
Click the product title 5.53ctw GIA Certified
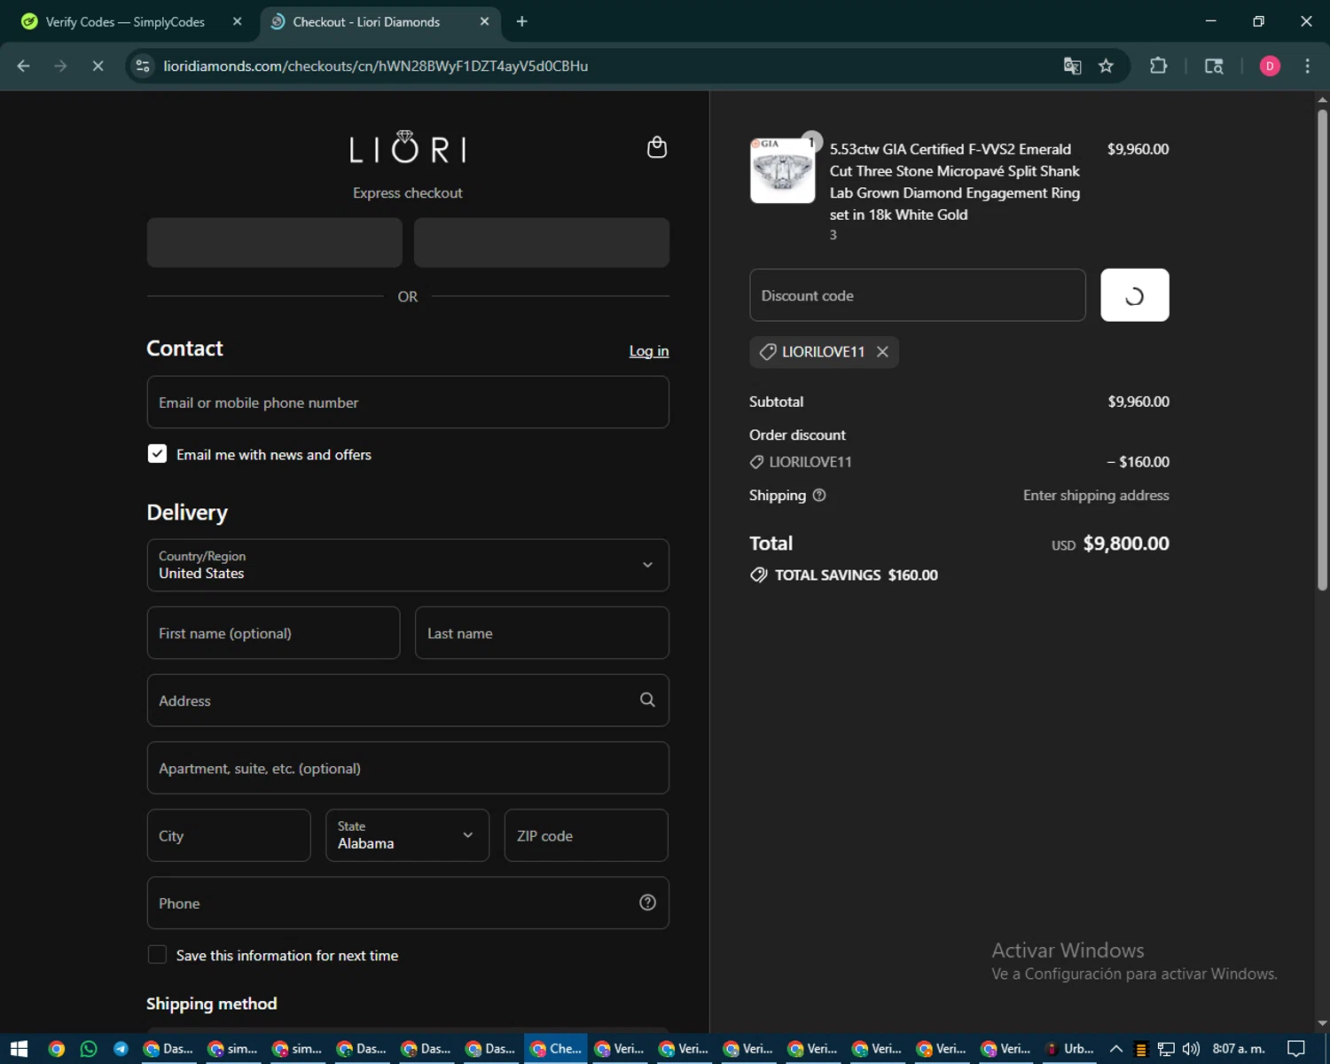[x=955, y=182]
